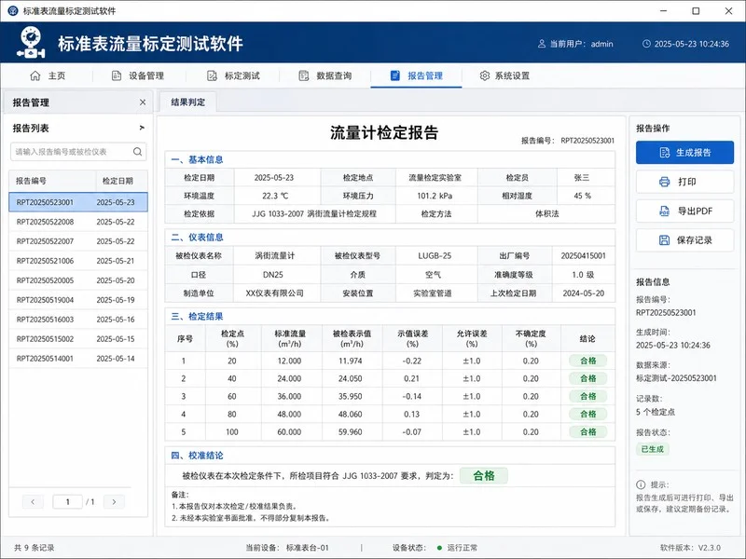Click the 合格 badge in row 1
Viewport: 746px width, 559px height.
[x=588, y=361]
